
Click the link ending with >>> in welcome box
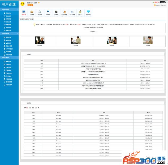click(x=94, y=32)
